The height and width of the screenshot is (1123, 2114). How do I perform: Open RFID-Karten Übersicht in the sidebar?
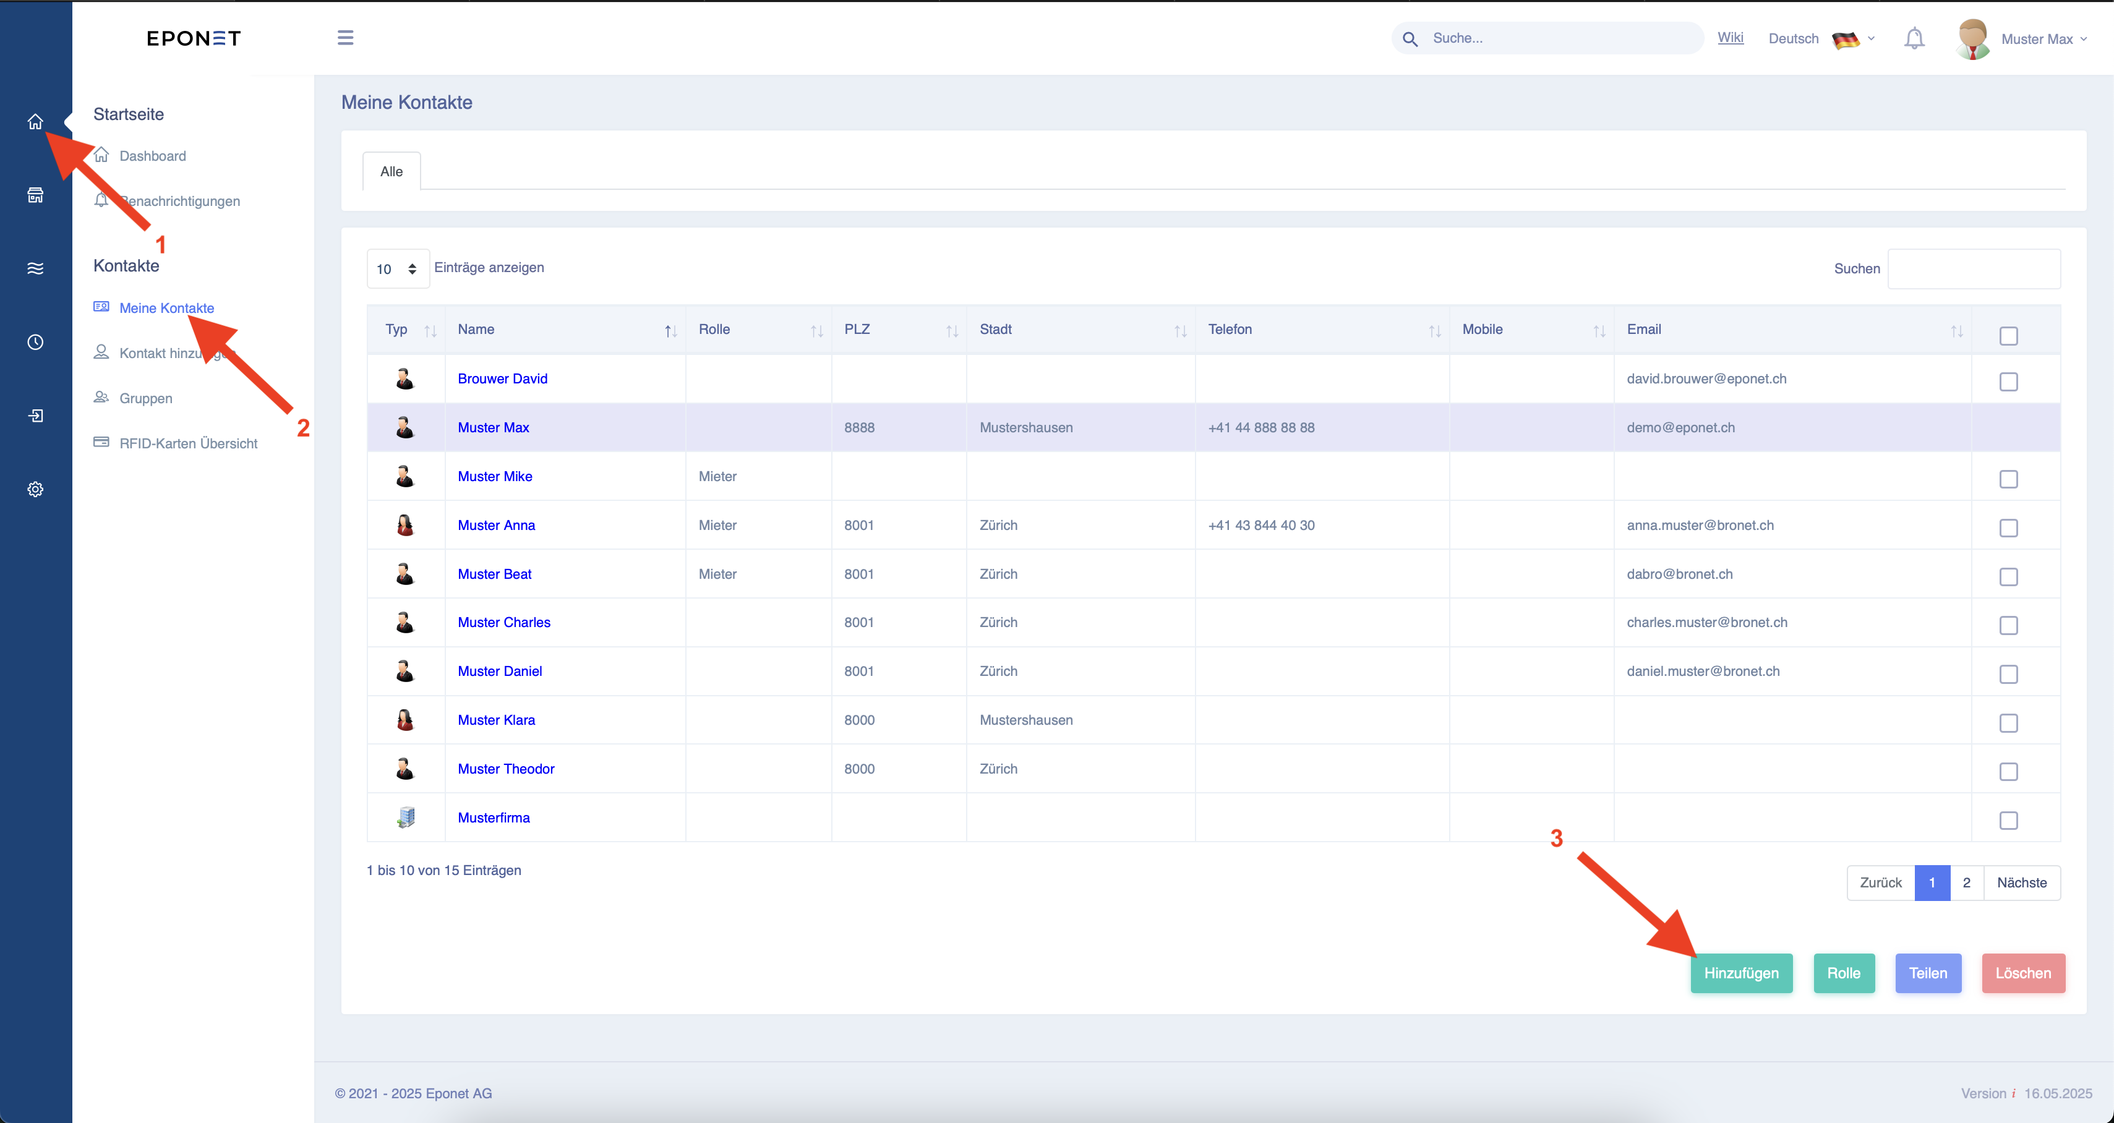tap(189, 443)
